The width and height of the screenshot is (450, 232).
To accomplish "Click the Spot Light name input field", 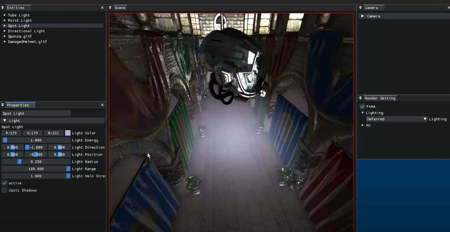I will 36,114.
